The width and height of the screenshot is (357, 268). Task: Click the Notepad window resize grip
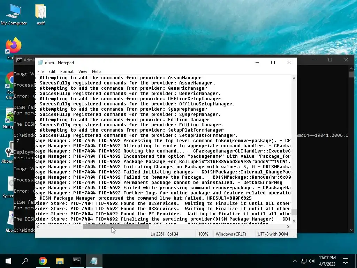[x=295, y=236]
